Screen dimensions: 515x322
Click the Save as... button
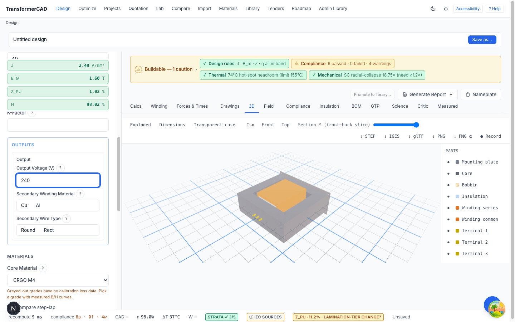[x=482, y=40]
